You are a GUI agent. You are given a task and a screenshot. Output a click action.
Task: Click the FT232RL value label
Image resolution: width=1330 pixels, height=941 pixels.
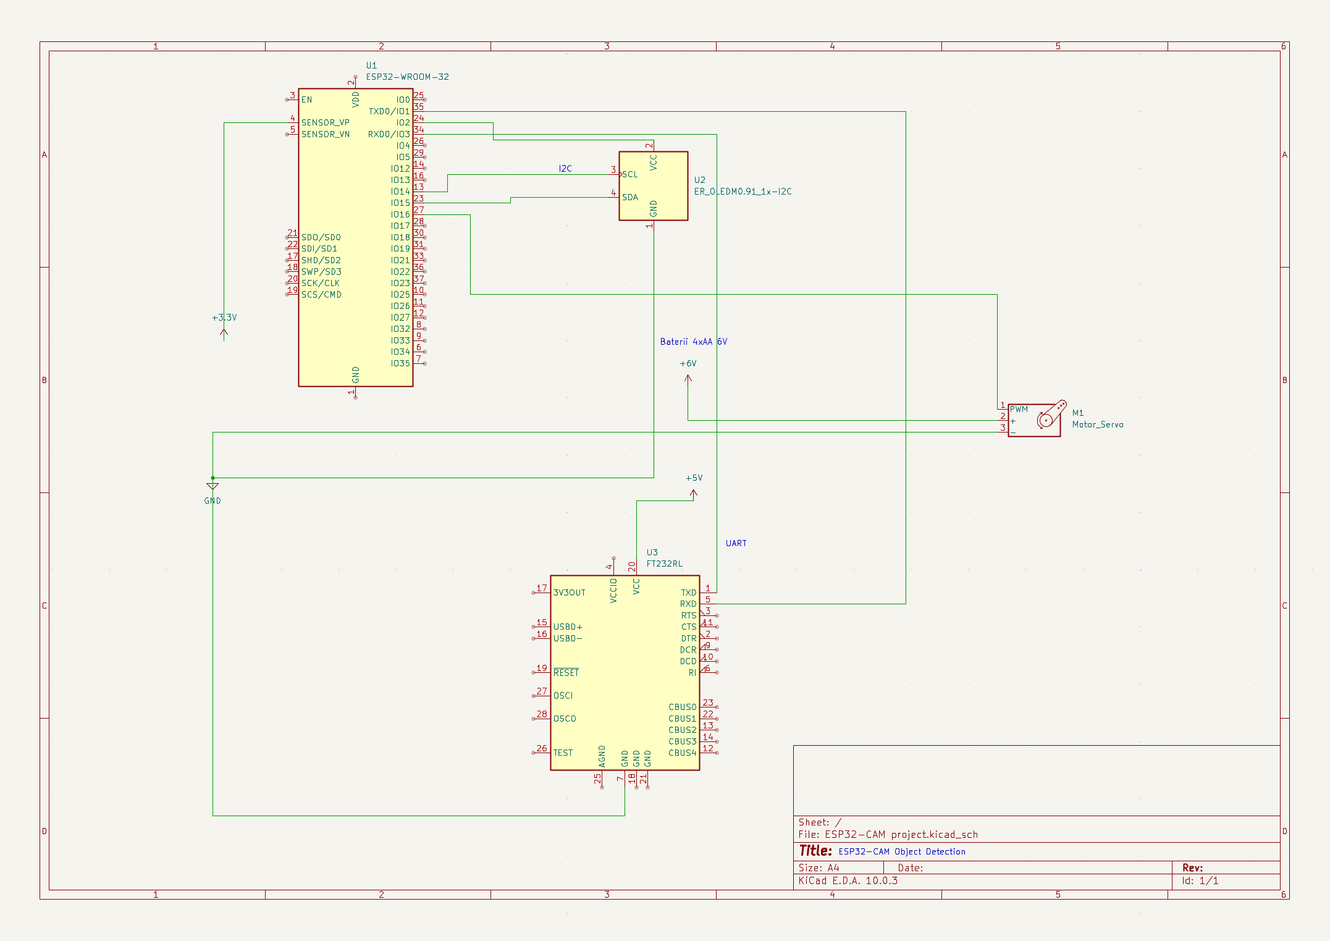[665, 563]
